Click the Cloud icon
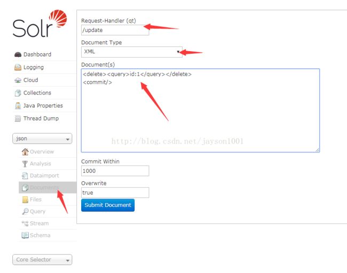The width and height of the screenshot is (347, 273). [18, 80]
